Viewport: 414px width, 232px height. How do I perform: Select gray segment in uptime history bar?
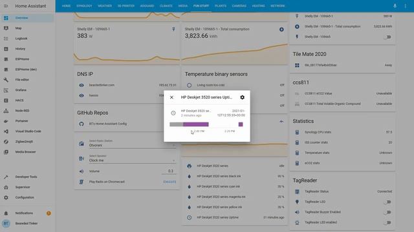(177, 124)
